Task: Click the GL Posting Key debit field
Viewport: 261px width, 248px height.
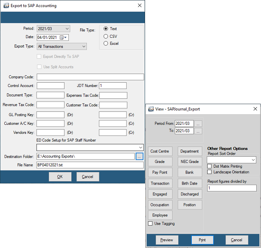Action: (50, 115)
